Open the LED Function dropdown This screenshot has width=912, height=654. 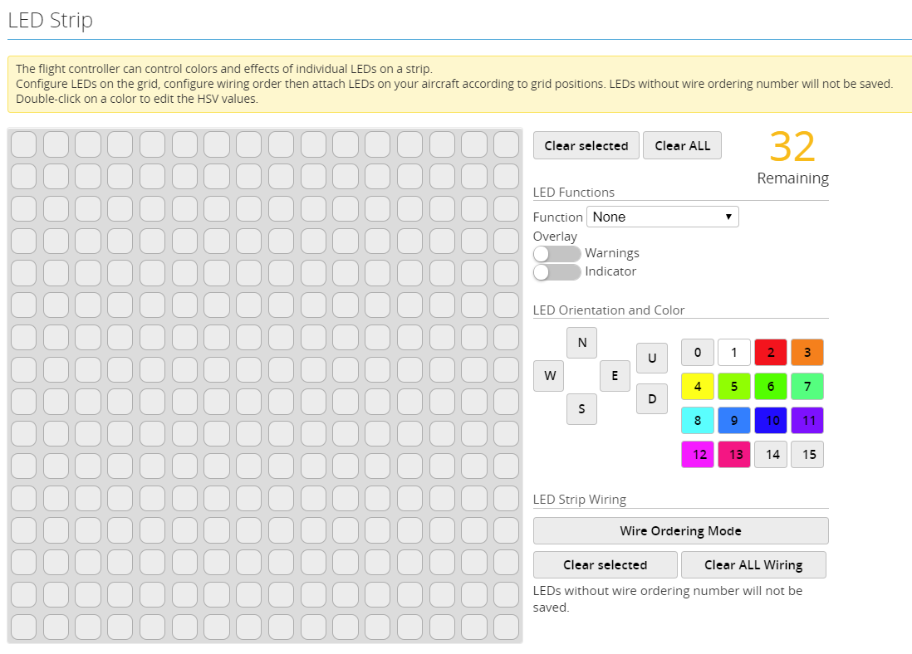[662, 217]
